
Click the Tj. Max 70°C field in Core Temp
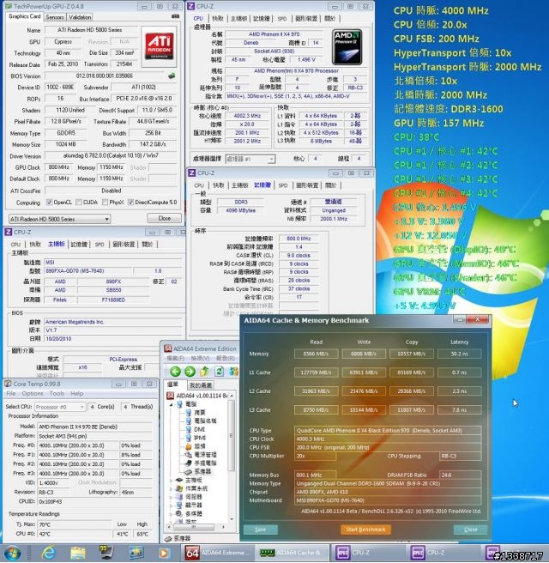coord(75,524)
